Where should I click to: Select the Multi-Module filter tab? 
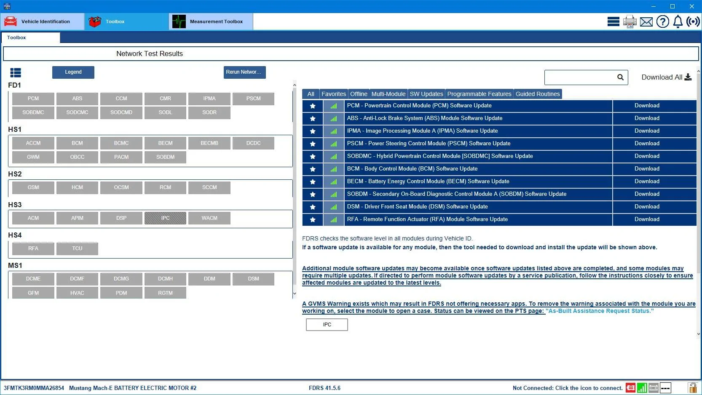tap(389, 94)
